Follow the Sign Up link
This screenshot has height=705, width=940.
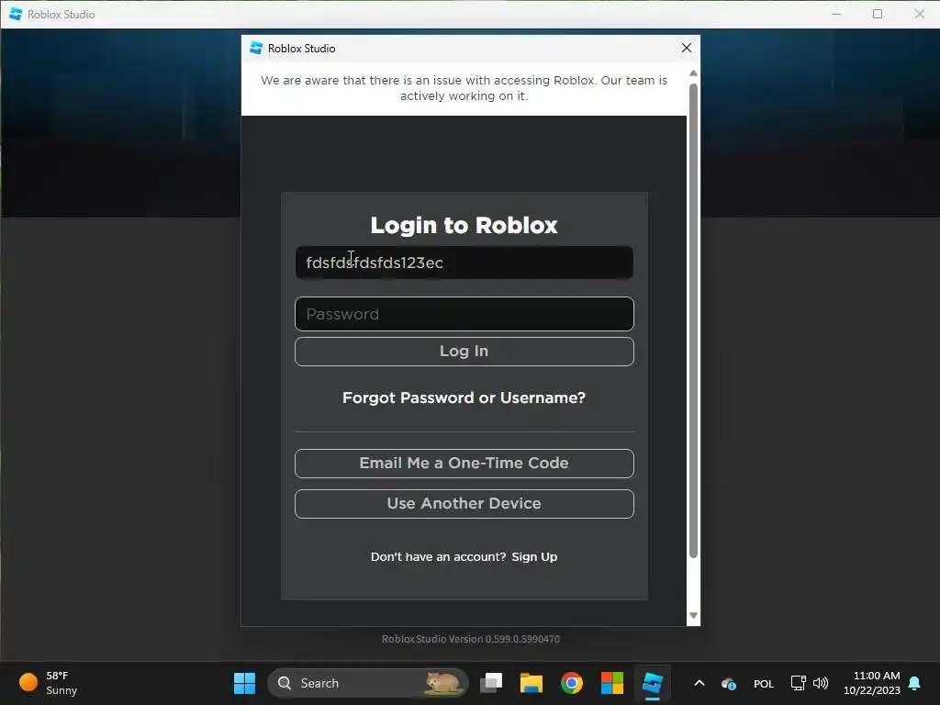[x=534, y=557]
